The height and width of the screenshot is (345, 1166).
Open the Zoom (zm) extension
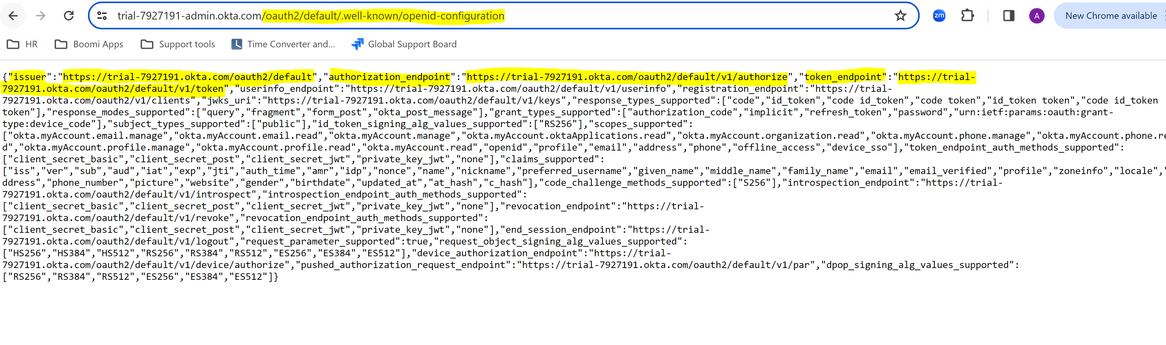click(x=939, y=15)
